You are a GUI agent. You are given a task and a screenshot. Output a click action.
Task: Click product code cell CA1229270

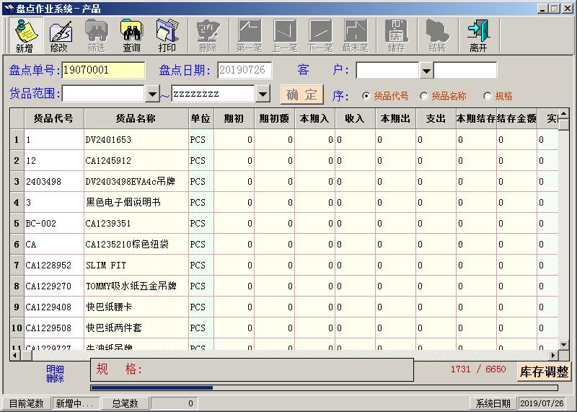click(54, 286)
